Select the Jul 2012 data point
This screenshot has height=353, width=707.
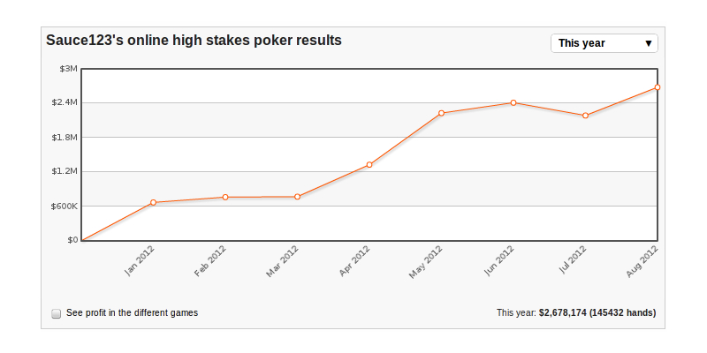tap(585, 116)
